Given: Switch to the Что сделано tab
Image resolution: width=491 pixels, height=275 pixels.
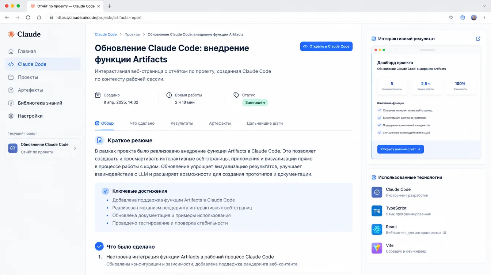Looking at the screenshot, I should tap(142, 123).
